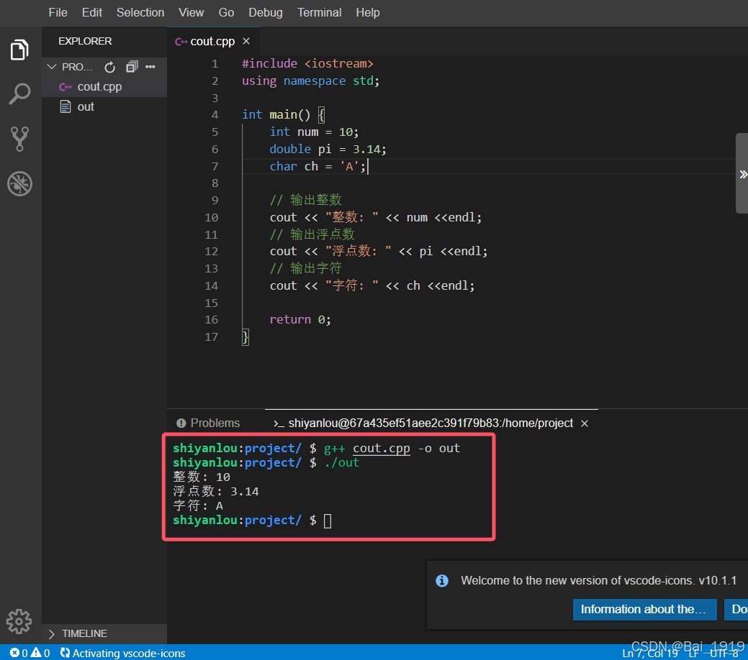Click the 'Information about the...' button
The height and width of the screenshot is (660, 748).
(644, 609)
